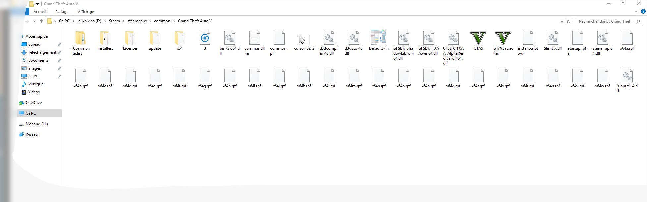Viewport: 647px width, 202px height.
Task: Select x64k.rpf file
Action: 304,79
